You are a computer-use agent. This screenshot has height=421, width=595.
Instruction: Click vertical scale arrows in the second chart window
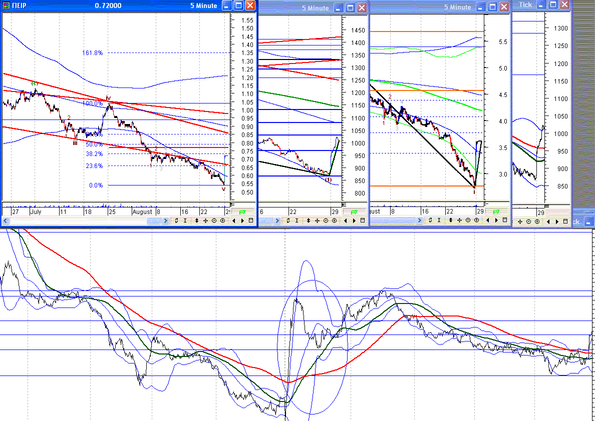[309, 220]
